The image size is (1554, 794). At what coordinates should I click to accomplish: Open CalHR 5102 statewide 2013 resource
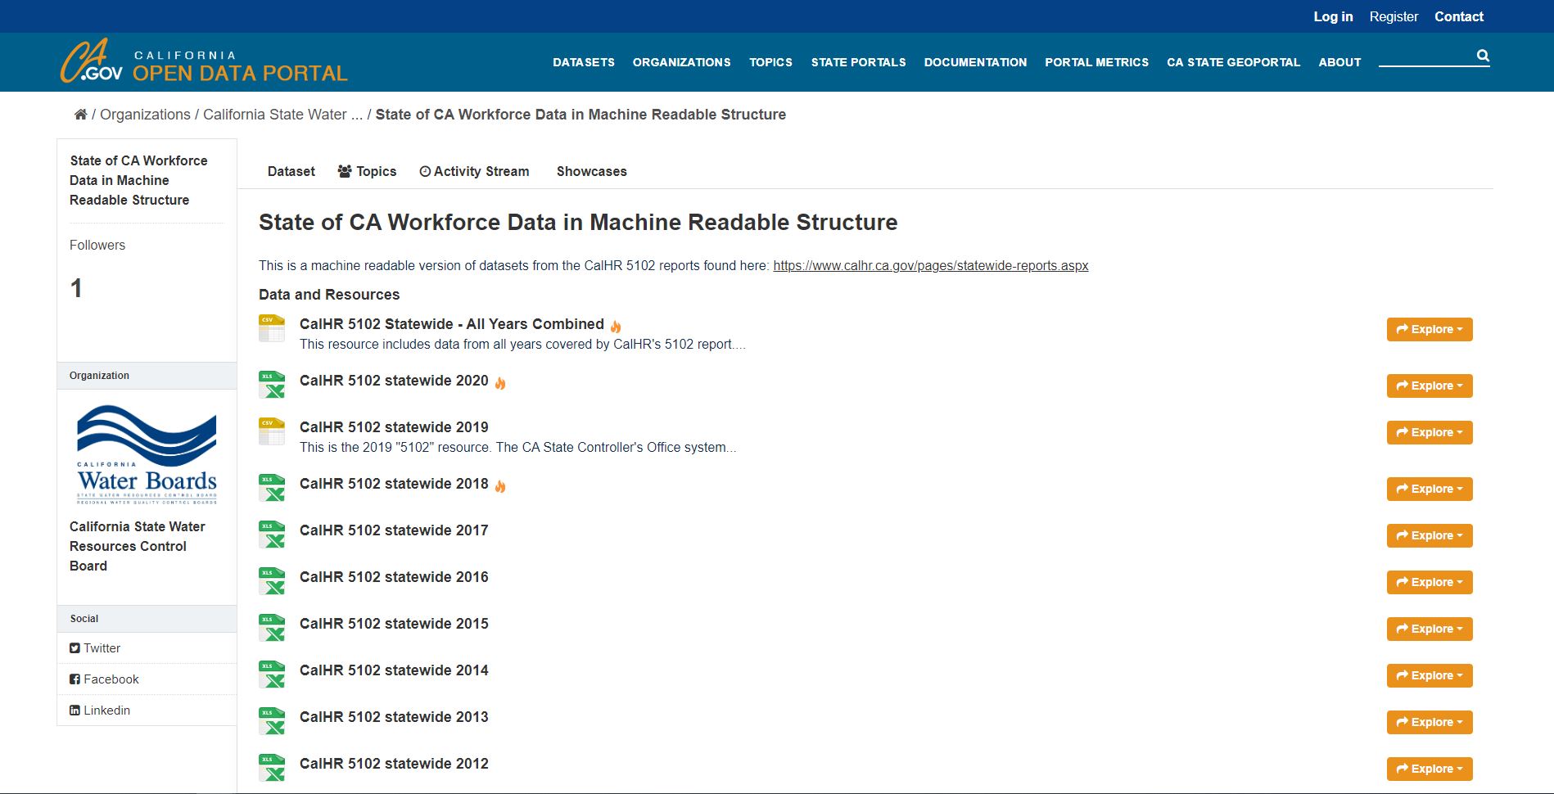(x=394, y=717)
